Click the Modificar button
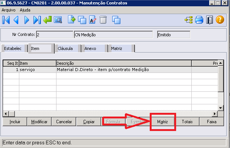This screenshot has height=148, width=230. (x=39, y=122)
